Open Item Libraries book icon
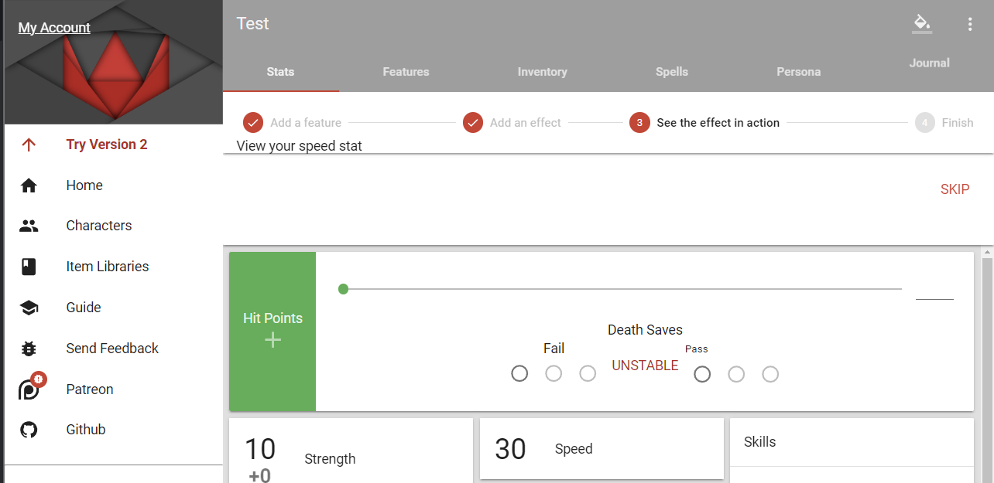Viewport: 994px width, 483px height. pos(29,267)
